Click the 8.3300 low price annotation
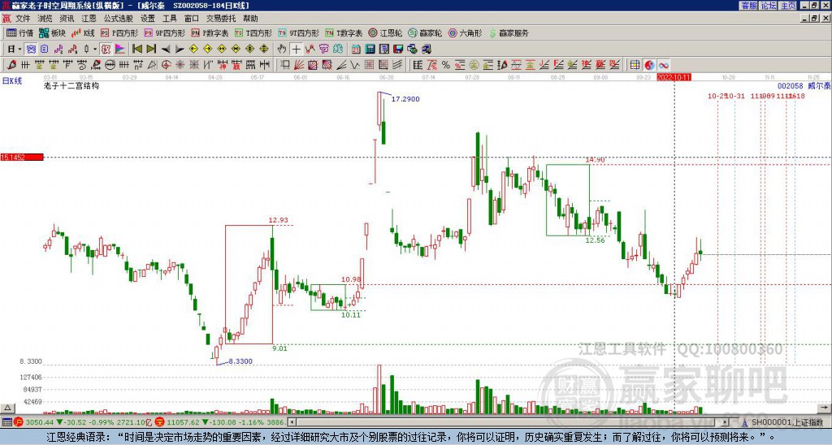The height and width of the screenshot is (445, 832). (240, 361)
